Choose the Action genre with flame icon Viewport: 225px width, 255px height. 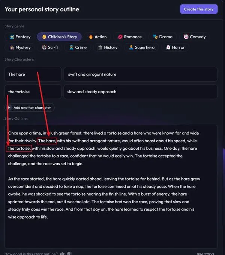(x=97, y=37)
